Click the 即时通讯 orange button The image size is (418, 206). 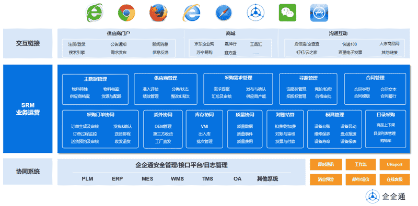click(x=326, y=164)
